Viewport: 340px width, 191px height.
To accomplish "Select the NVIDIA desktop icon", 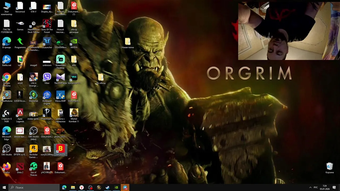I will [74, 43].
